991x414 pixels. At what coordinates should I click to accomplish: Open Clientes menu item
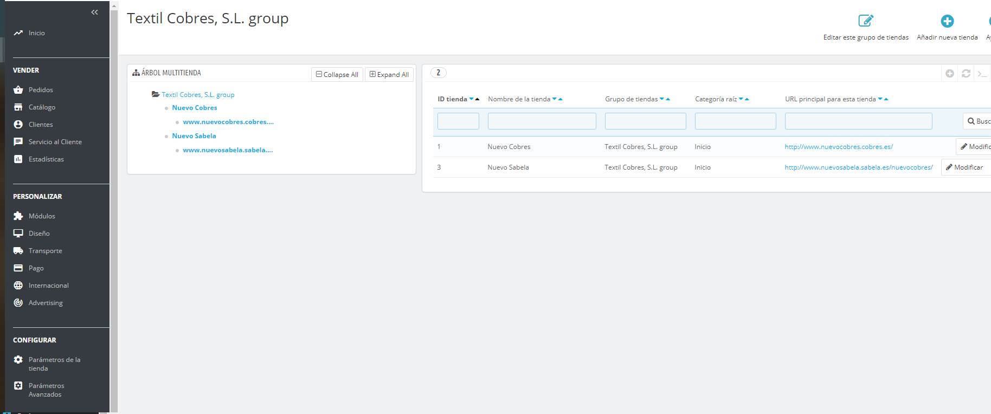[41, 125]
